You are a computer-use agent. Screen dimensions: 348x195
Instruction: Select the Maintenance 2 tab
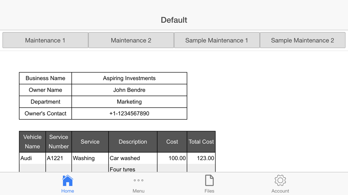(131, 40)
